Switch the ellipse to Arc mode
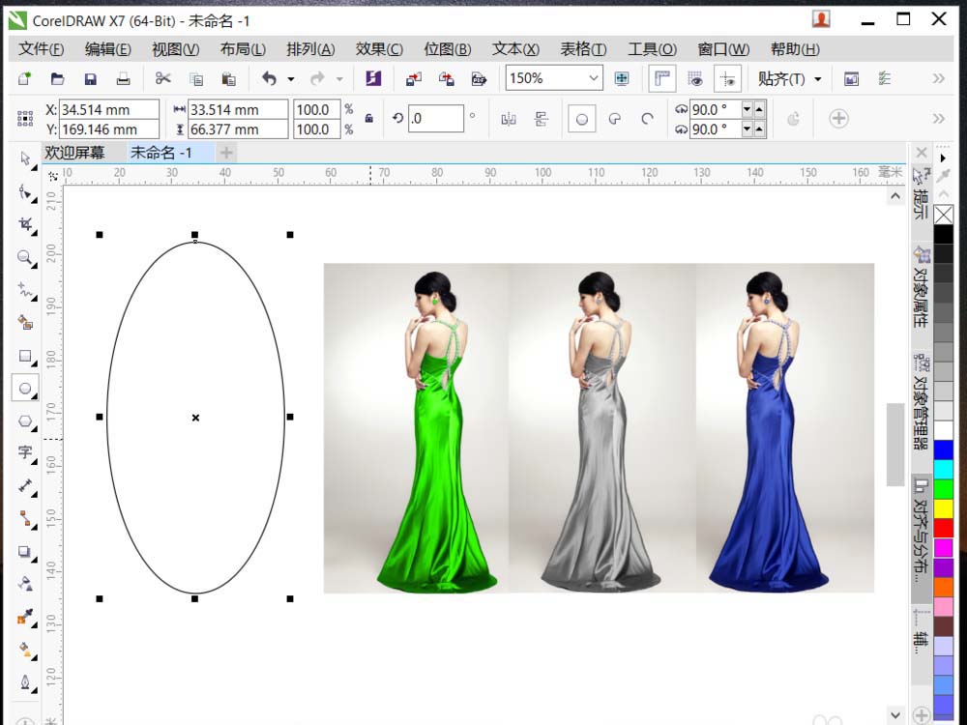The height and width of the screenshot is (725, 967). coord(646,118)
